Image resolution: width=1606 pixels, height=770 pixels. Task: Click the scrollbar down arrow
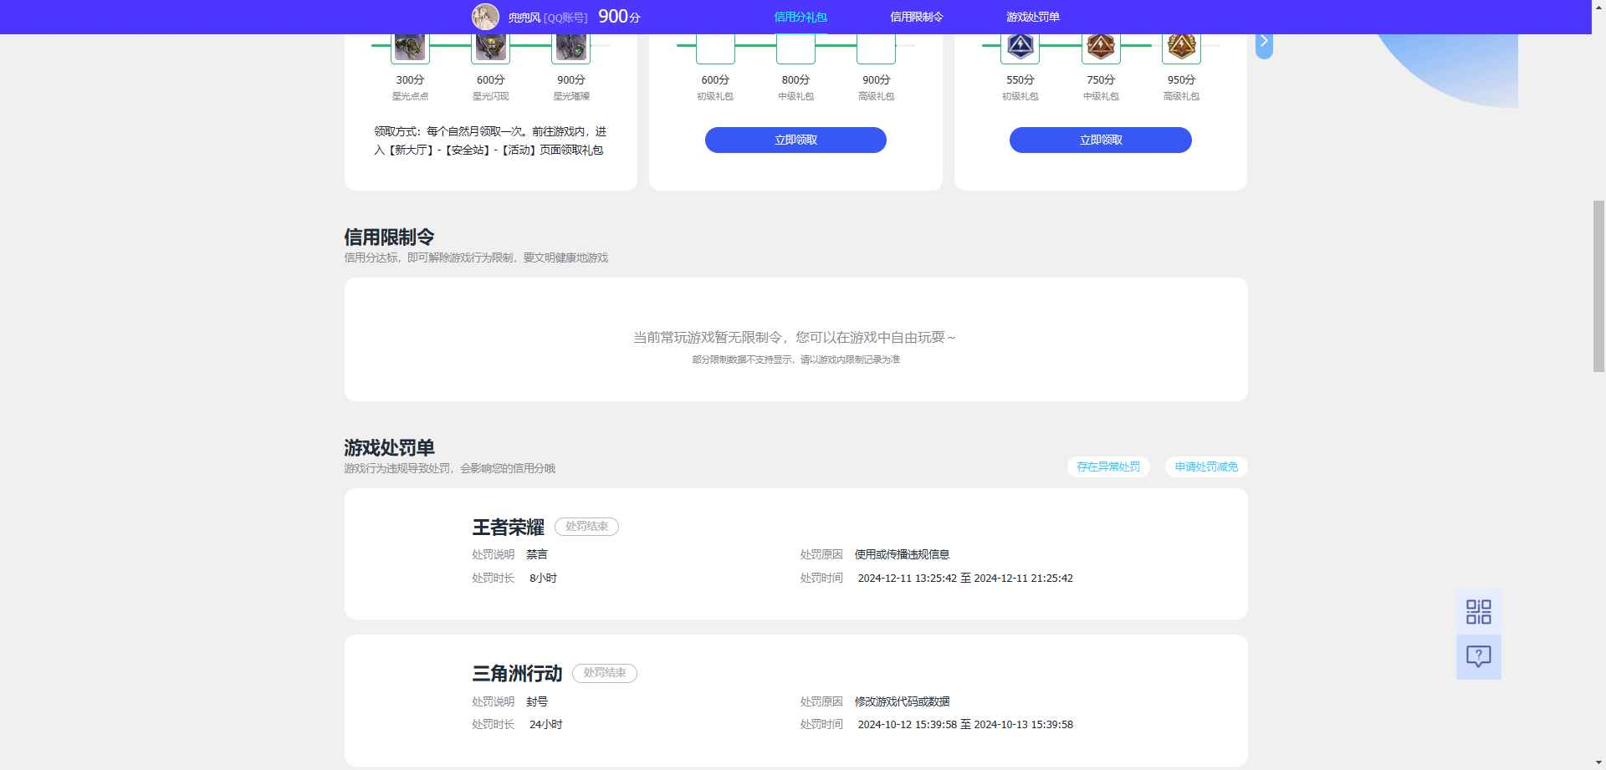1598,762
